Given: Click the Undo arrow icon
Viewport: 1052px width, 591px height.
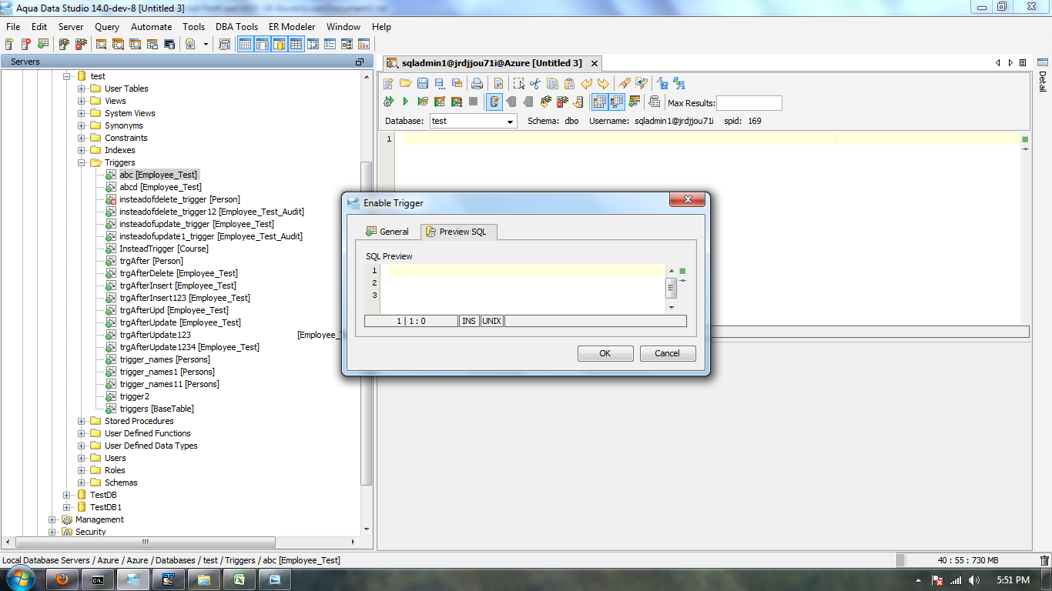Looking at the screenshot, I should click(587, 83).
